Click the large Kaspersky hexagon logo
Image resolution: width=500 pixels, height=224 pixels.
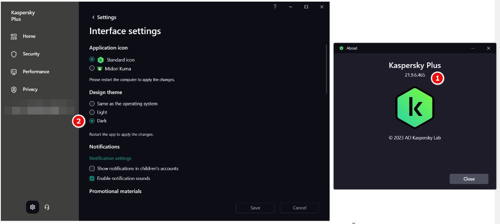(415, 107)
